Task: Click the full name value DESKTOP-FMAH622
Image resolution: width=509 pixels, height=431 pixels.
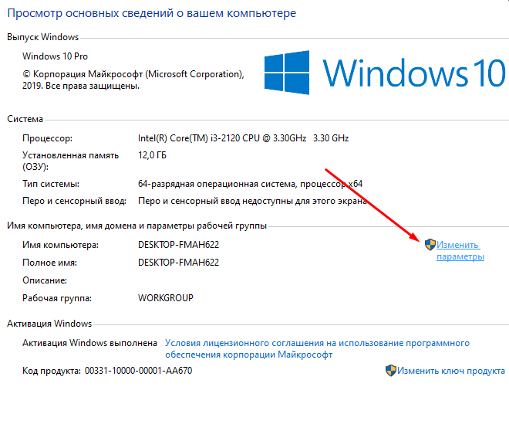Action: (179, 263)
